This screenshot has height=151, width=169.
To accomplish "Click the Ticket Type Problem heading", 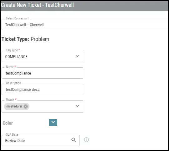I will pyautogui.click(x=25, y=39).
